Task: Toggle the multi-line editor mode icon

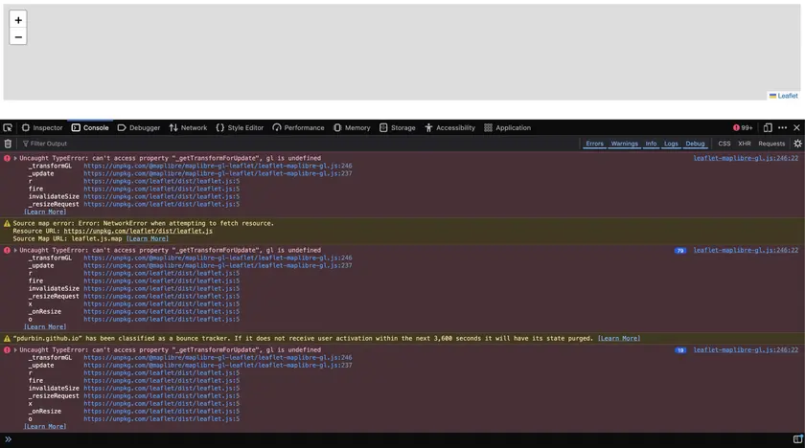Action: (x=797, y=439)
